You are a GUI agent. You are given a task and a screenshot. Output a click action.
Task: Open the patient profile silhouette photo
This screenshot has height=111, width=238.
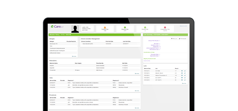(x=75, y=29)
